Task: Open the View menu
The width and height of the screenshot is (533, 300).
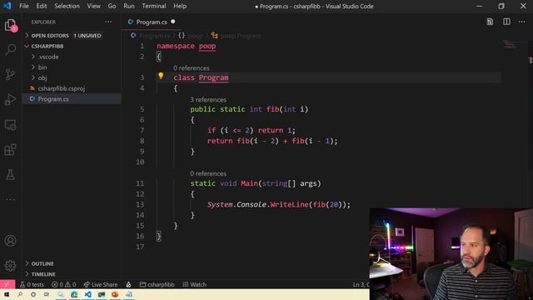Action: tap(94, 6)
